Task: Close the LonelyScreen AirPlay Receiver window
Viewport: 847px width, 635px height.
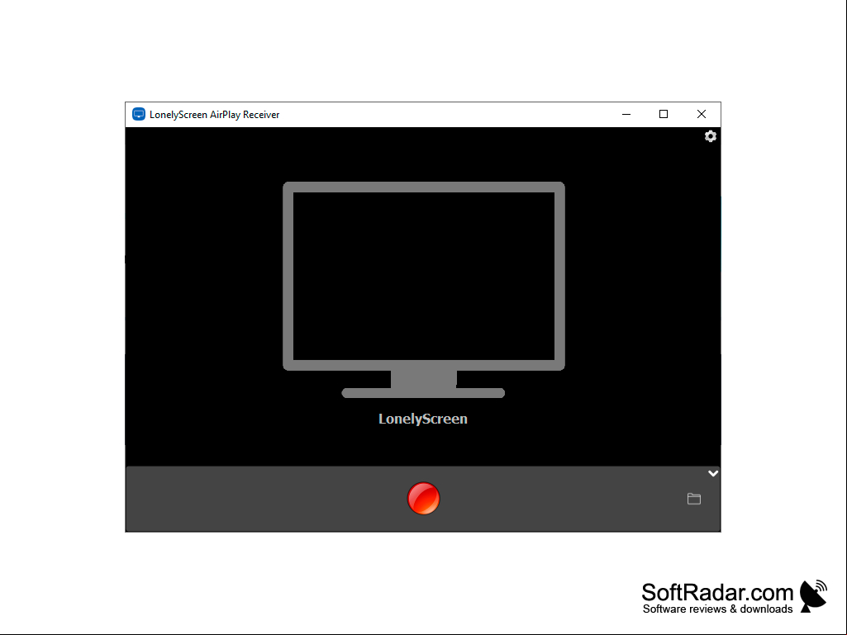Action: coord(702,114)
